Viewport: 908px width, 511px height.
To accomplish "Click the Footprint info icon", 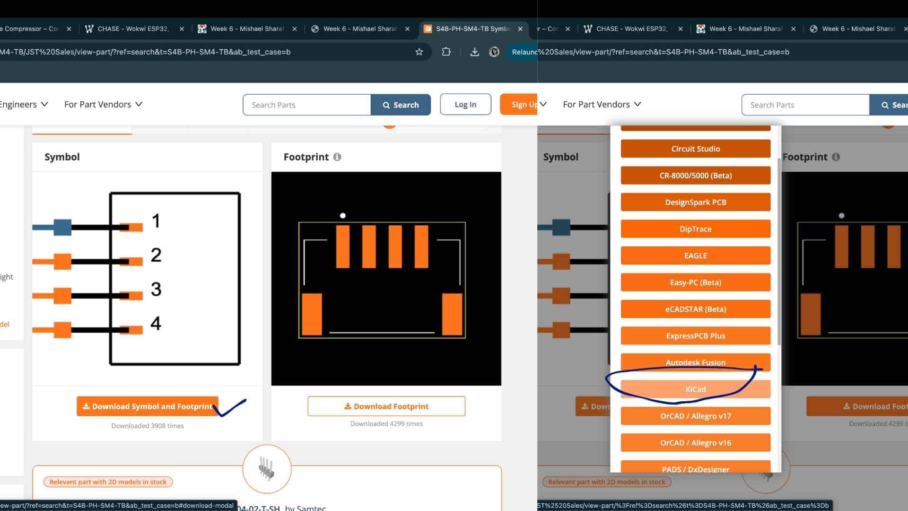I will (337, 157).
